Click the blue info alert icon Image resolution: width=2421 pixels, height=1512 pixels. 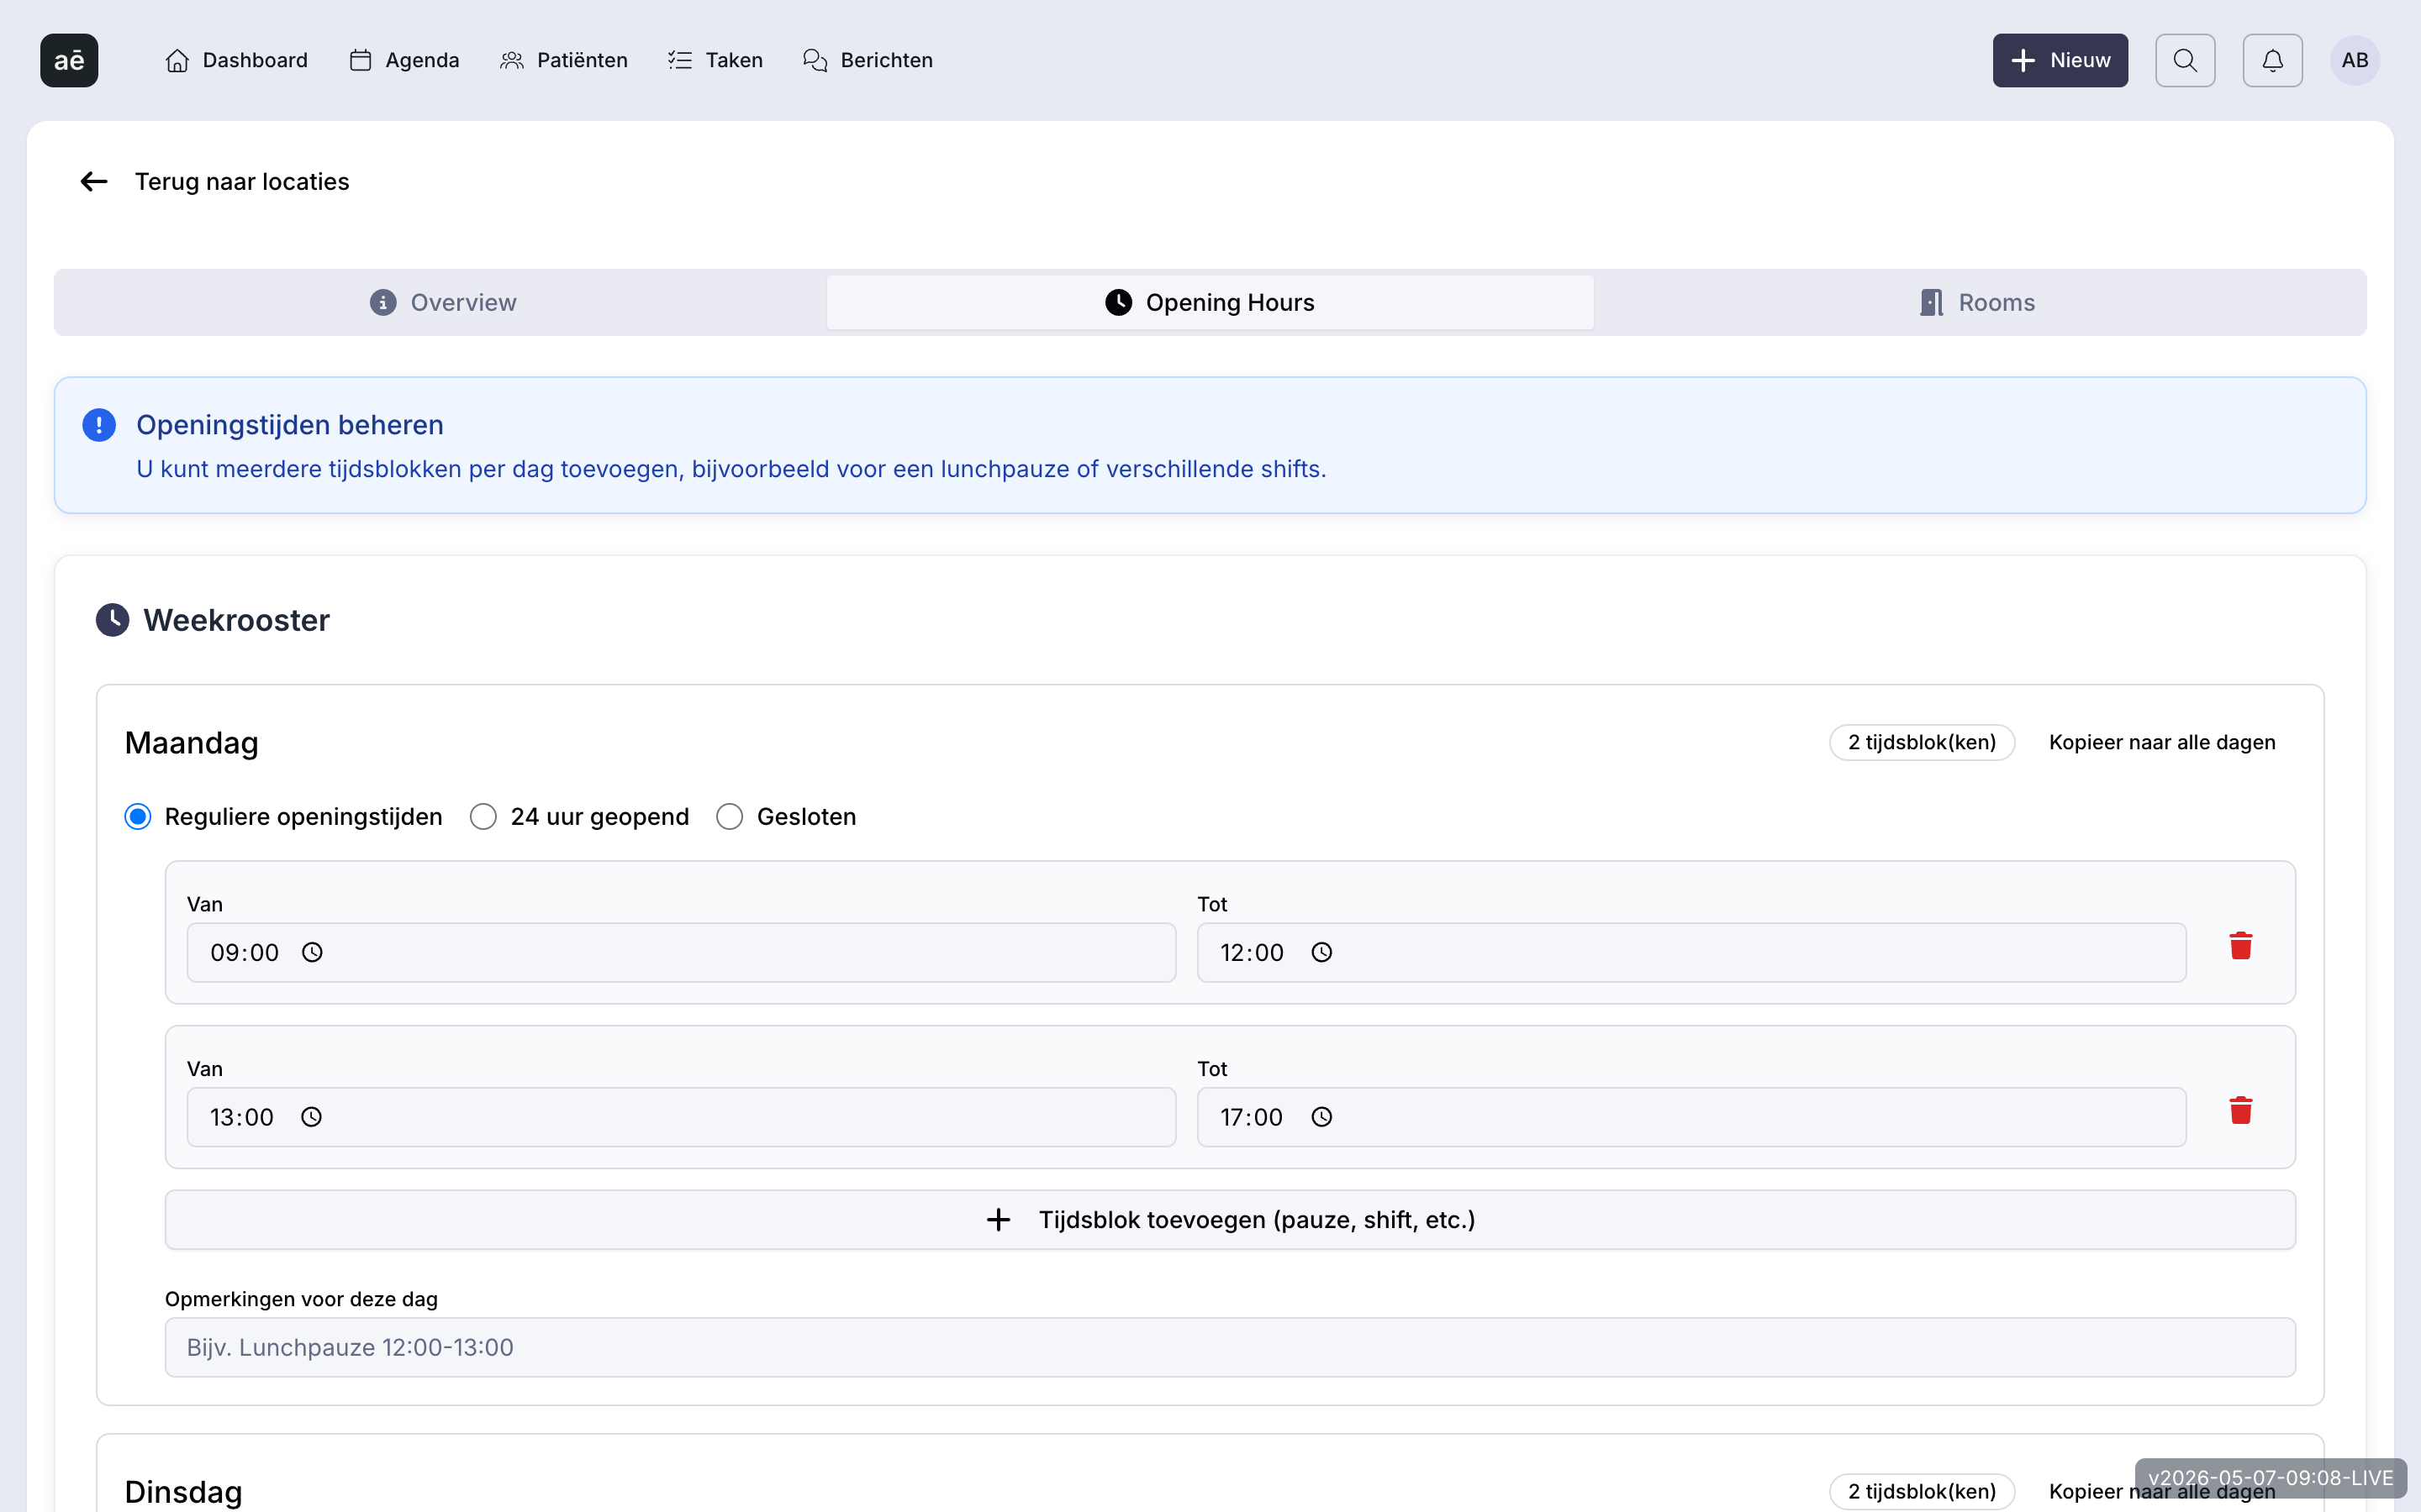[99, 425]
